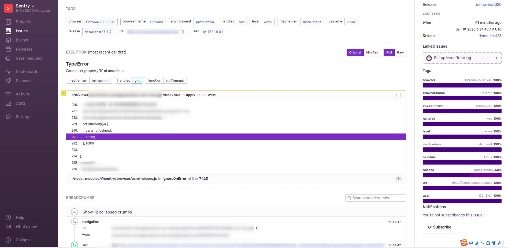Image resolution: width=508 pixels, height=248 pixels.
Task: Click the Set up Issue Tracking box
Action: pyautogui.click(x=462, y=58)
